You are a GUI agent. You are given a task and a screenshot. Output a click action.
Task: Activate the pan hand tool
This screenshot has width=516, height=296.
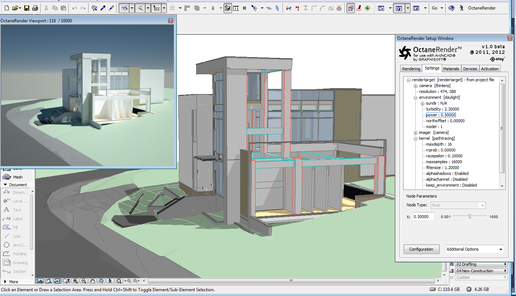click(93, 281)
